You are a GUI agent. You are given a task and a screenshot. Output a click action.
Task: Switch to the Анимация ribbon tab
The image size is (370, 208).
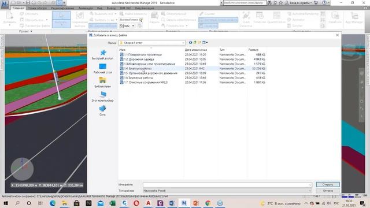(x=86, y=8)
